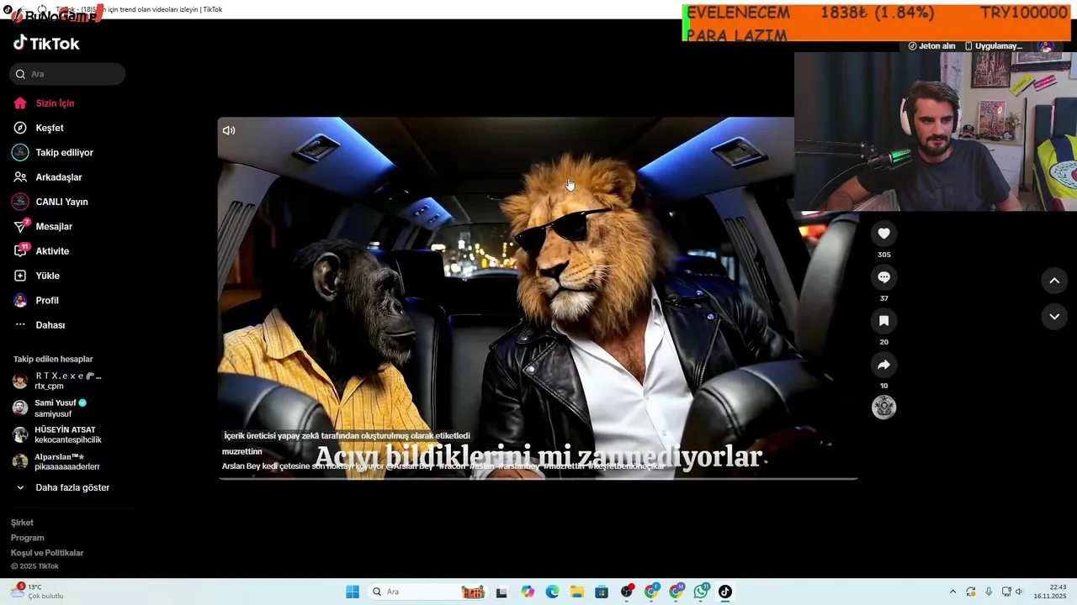Open the Keşfet page
The image size is (1077, 605).
49,128
